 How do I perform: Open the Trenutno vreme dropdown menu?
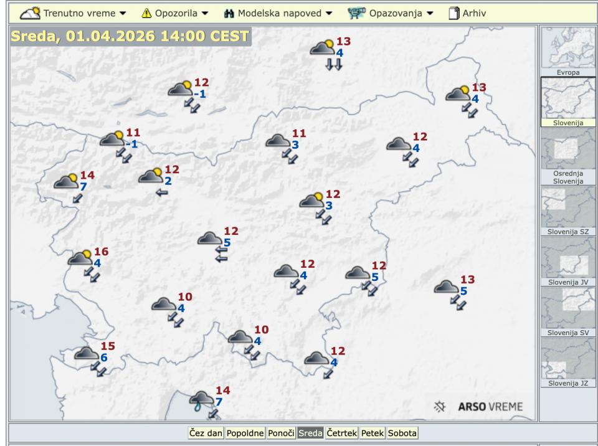pyautogui.click(x=74, y=12)
